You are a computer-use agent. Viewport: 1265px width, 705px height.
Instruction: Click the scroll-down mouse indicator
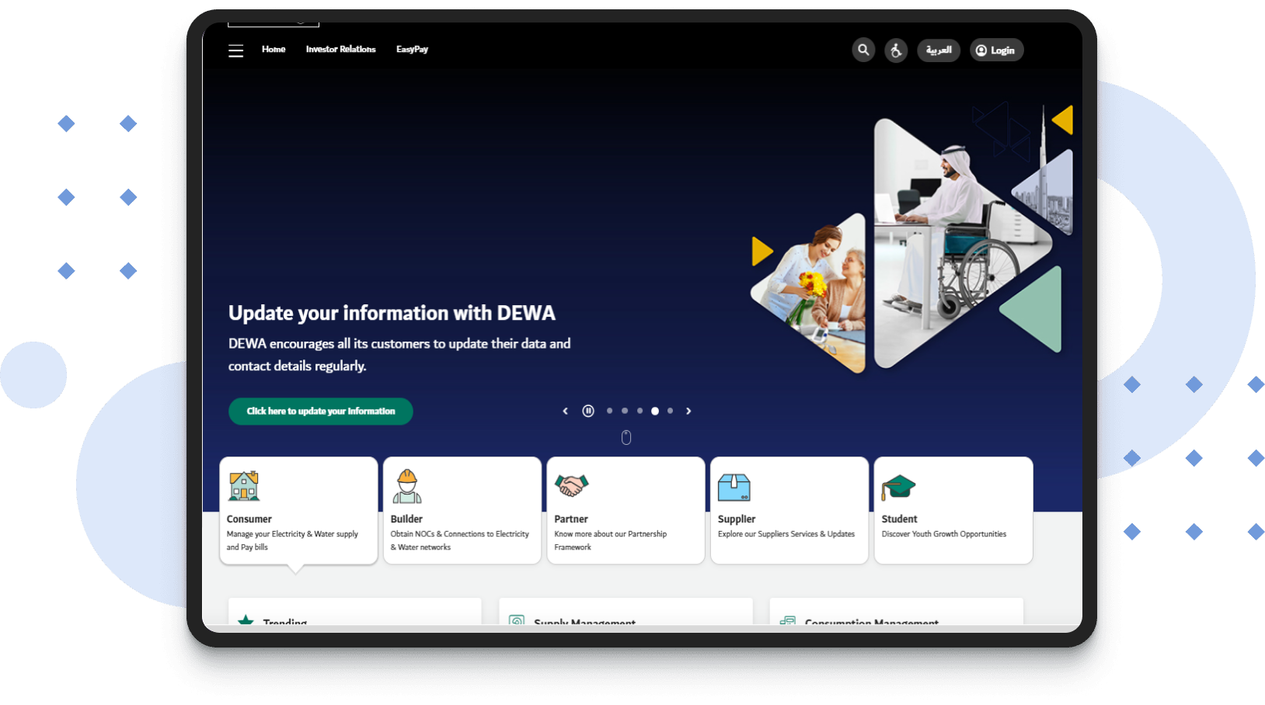click(626, 437)
